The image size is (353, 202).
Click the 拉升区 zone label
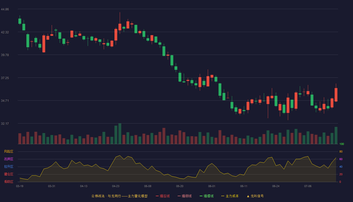[9, 167]
